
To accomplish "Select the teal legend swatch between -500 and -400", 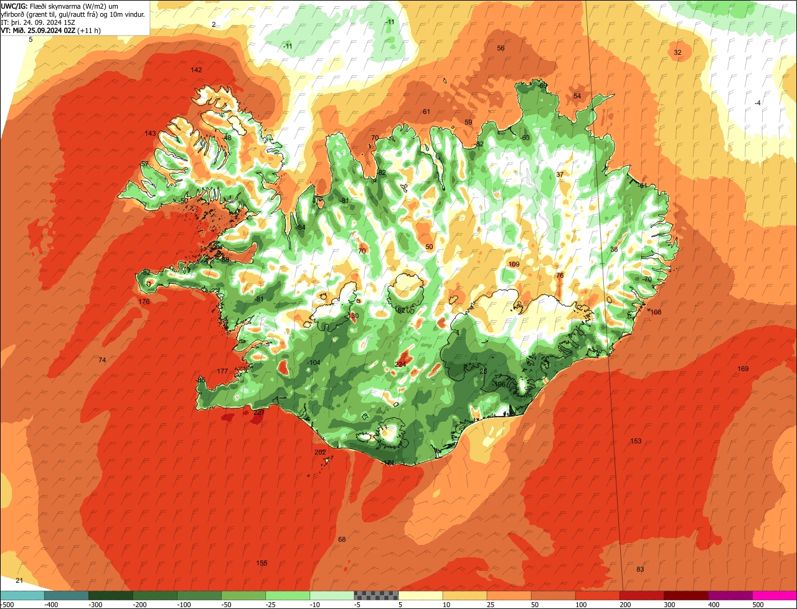I will pos(22,595).
